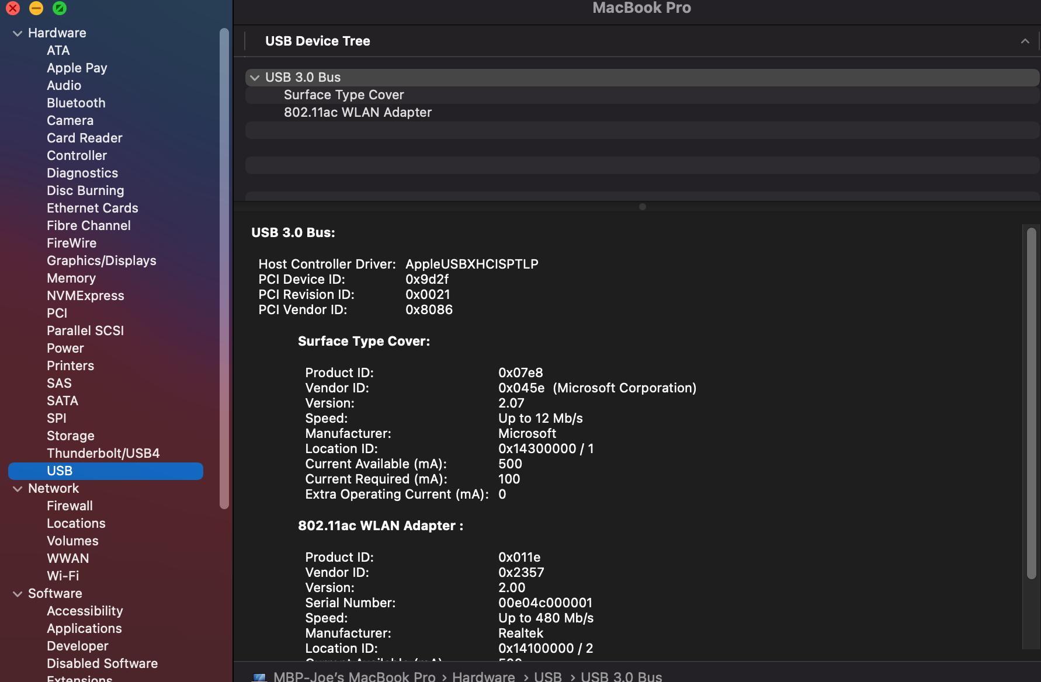The image size is (1041, 682).
Task: Select ATA in the Hardware list
Action: click(x=58, y=50)
